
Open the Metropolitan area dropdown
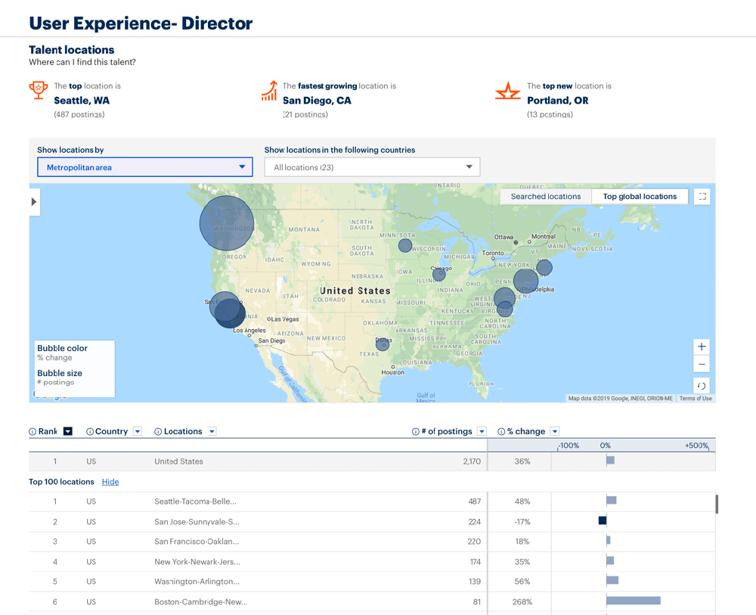point(144,166)
